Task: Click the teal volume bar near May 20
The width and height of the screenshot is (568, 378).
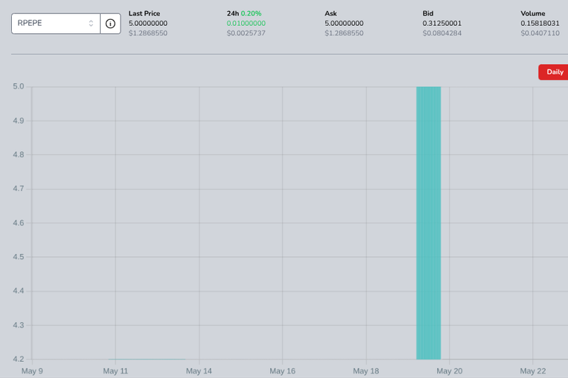Action: (x=428, y=223)
